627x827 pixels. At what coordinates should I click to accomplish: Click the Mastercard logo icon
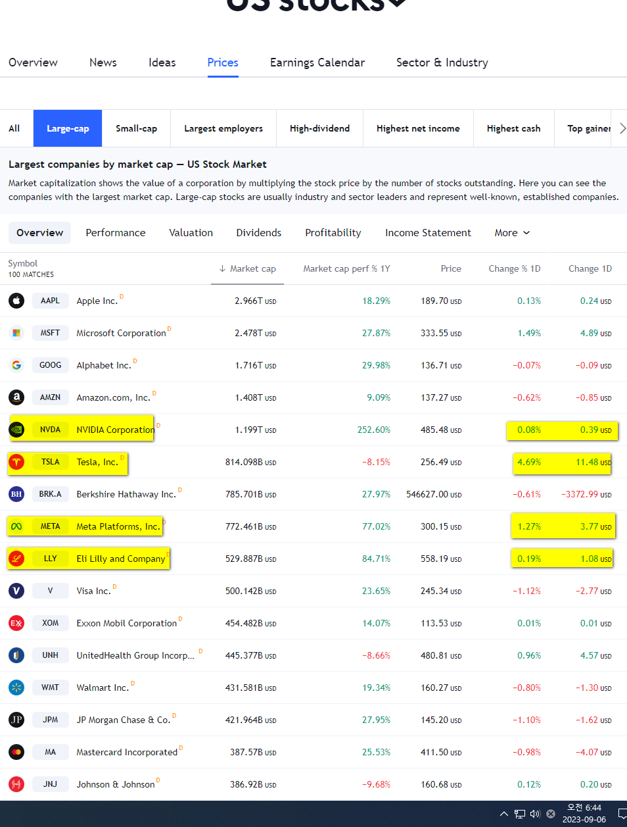(16, 752)
